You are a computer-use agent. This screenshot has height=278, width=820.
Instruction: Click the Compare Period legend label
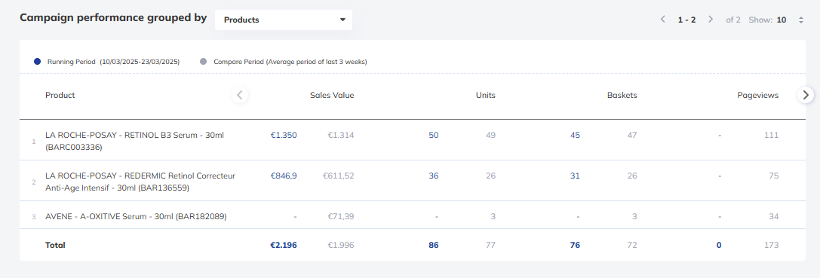[290, 62]
